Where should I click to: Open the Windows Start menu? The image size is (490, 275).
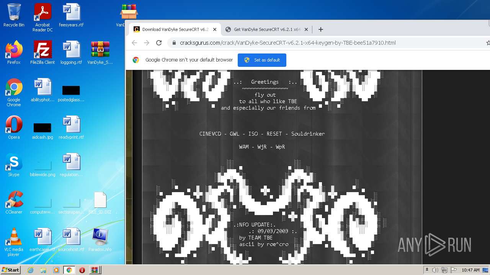(11, 270)
